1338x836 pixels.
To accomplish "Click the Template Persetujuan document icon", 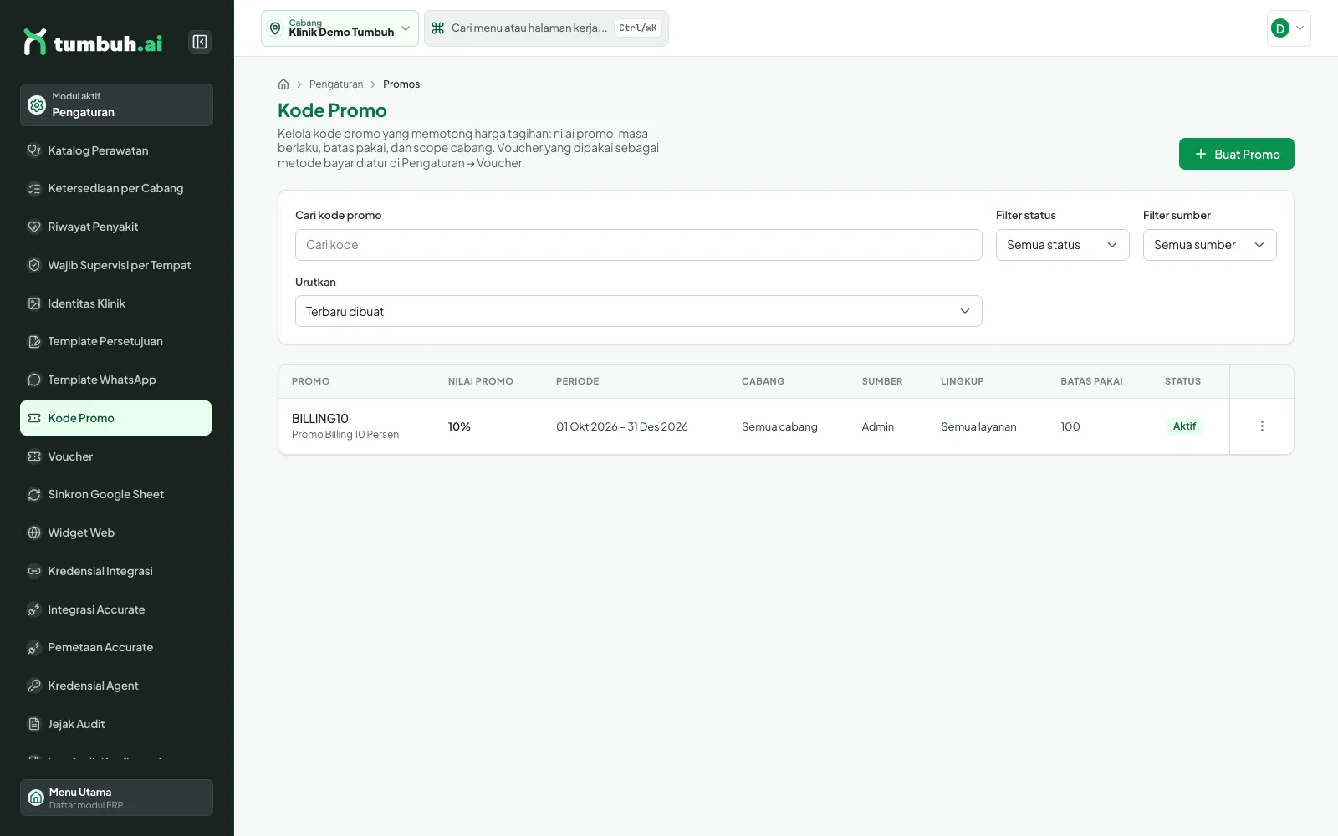I will [x=34, y=341].
